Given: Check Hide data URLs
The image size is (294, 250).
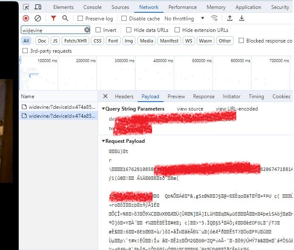Looking at the screenshot, I should tap(129, 30).
